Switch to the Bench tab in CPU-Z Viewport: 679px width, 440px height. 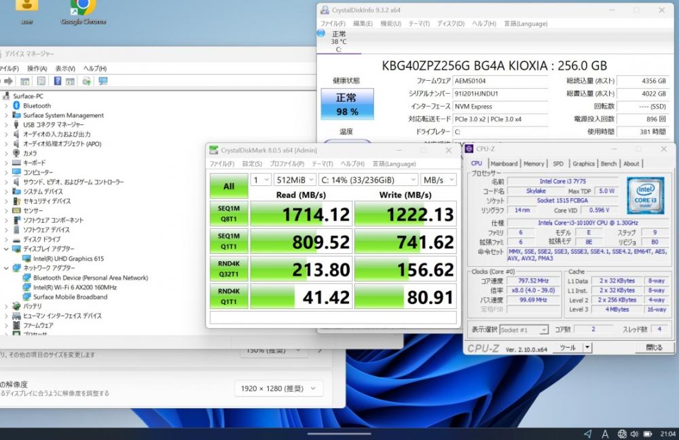pos(608,164)
